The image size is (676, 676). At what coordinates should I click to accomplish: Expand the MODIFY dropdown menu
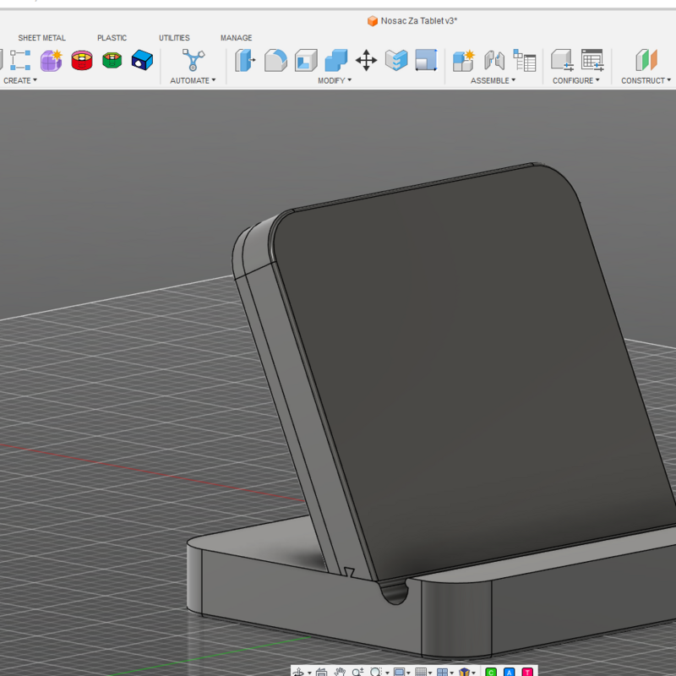335,81
